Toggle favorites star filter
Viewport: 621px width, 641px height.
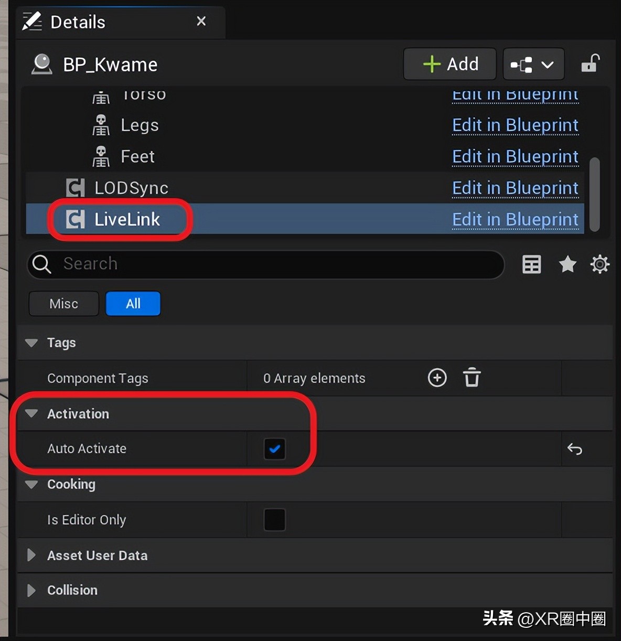tap(568, 264)
